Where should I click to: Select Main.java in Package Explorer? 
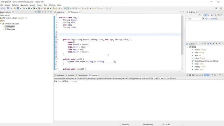(x=11, y=29)
